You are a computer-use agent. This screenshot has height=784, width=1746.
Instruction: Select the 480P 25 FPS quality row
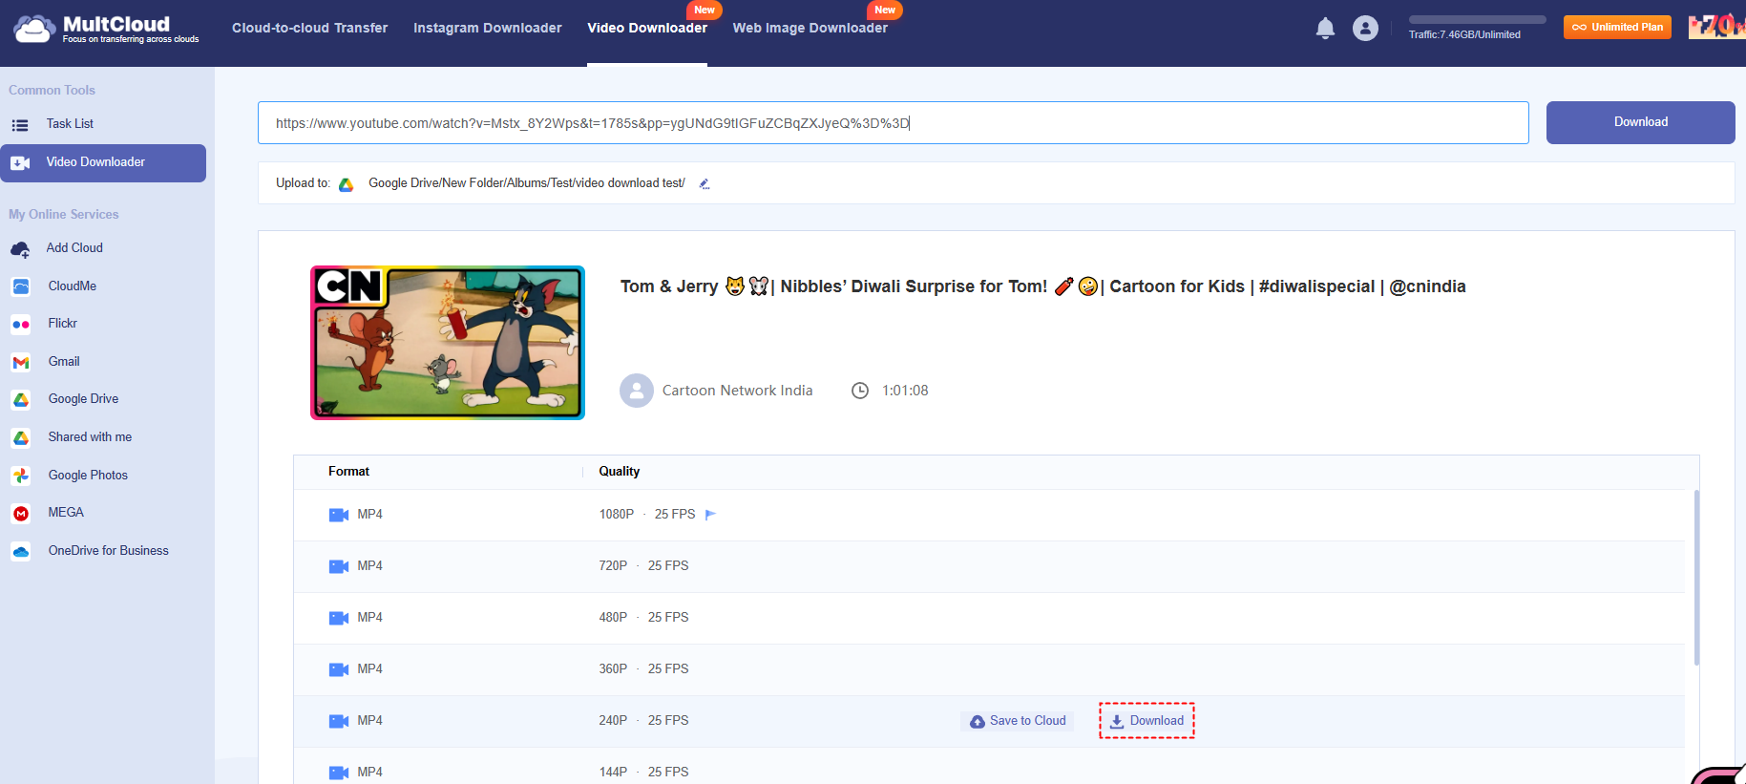989,618
